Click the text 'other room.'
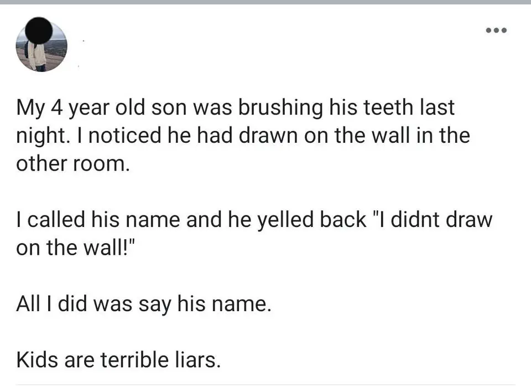This screenshot has height=387, width=531. click(x=73, y=164)
